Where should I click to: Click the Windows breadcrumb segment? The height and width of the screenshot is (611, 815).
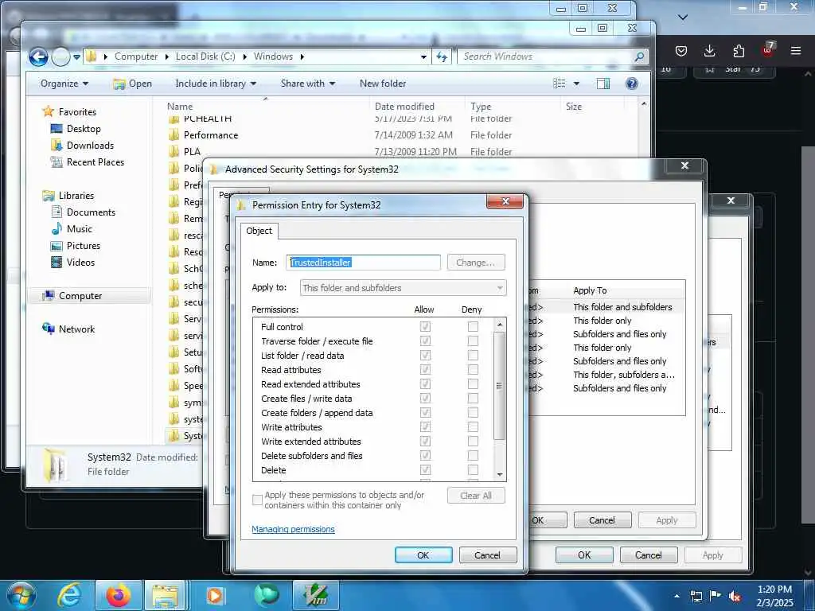point(273,56)
